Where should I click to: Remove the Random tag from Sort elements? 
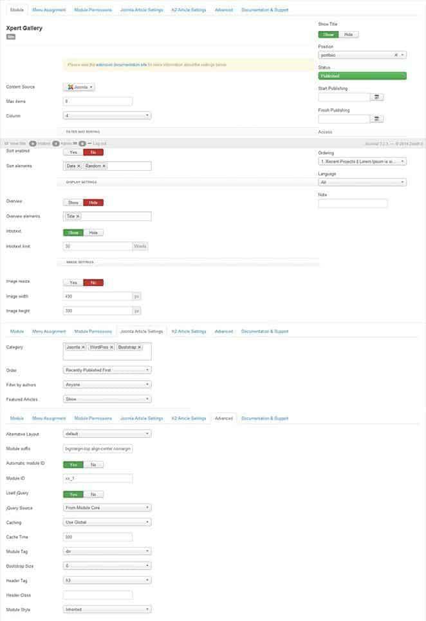104,166
